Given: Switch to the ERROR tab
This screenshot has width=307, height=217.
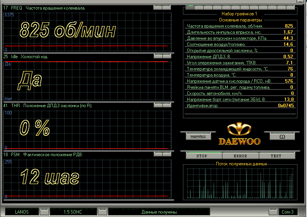Looking at the screenshot, I should click(240, 156).
